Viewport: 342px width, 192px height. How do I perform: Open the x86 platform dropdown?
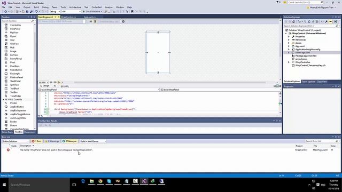tap(71, 12)
